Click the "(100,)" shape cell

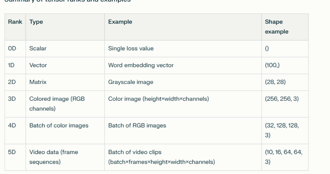(273, 65)
